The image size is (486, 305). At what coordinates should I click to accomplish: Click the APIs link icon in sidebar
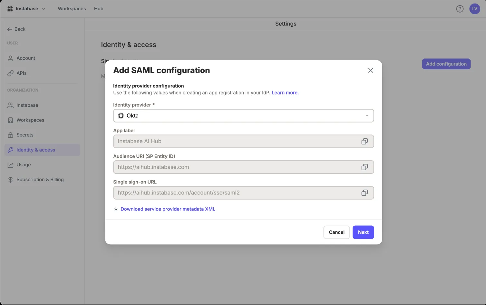[10, 73]
